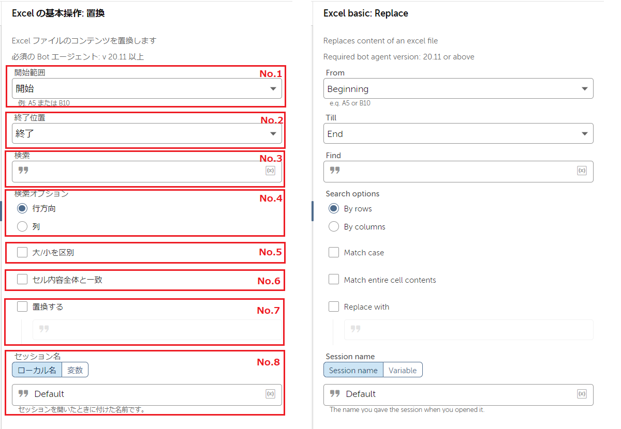Click the quote icon in Japanese Default field
Image resolution: width=621 pixels, height=429 pixels.
coord(23,393)
